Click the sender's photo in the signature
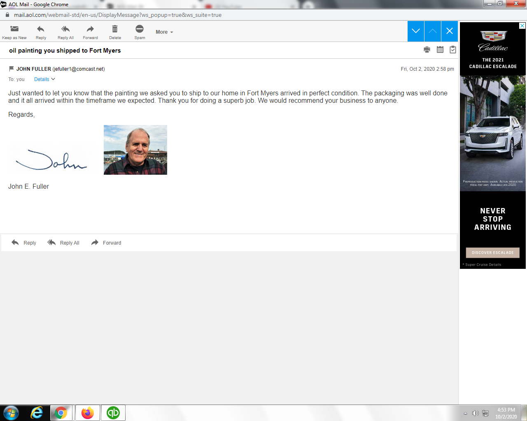This screenshot has width=527, height=421. click(x=135, y=150)
